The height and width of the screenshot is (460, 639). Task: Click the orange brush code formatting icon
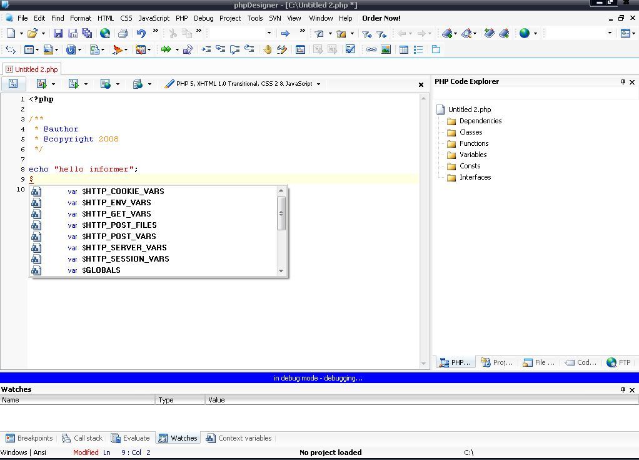118,49
